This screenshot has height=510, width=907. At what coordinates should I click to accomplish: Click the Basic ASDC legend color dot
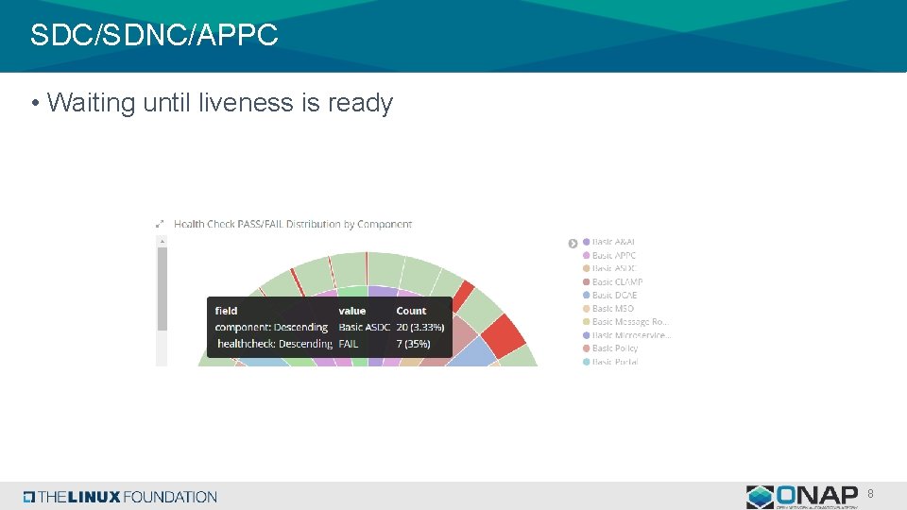(x=586, y=268)
